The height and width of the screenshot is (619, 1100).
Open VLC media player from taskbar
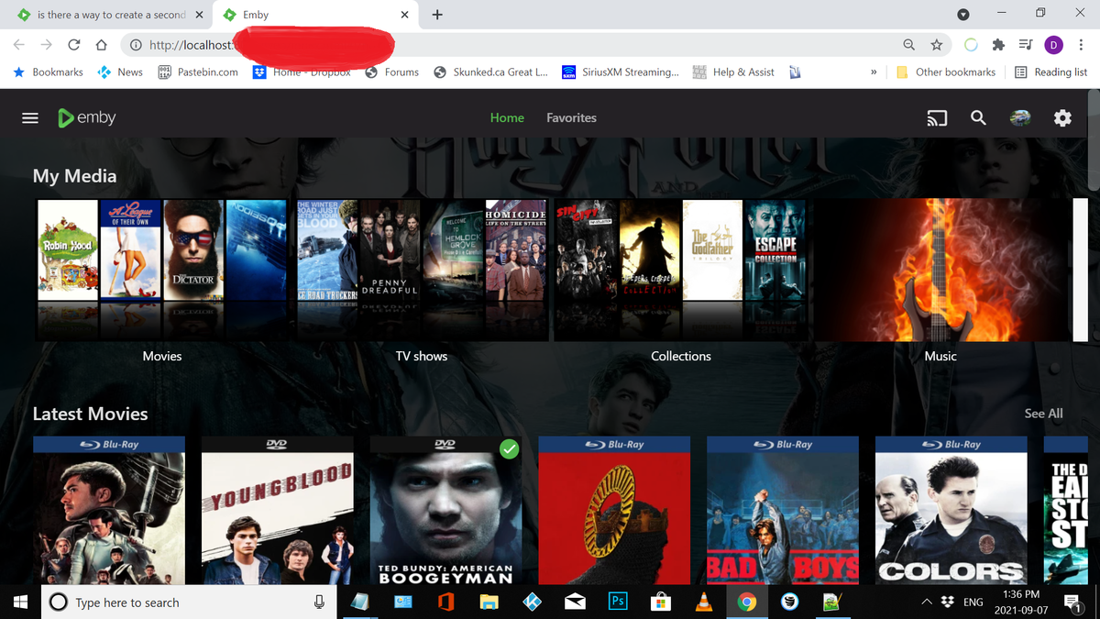point(704,602)
